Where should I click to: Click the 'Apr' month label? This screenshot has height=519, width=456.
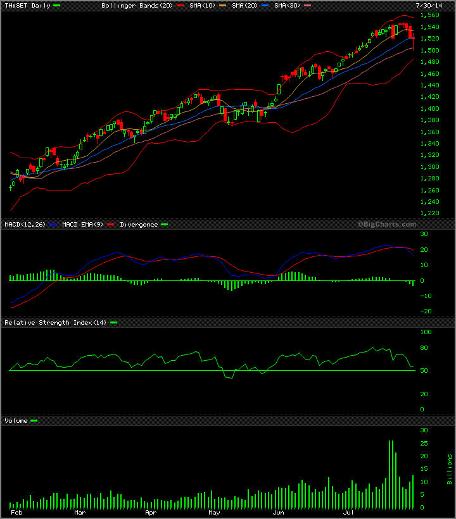pyautogui.click(x=151, y=513)
